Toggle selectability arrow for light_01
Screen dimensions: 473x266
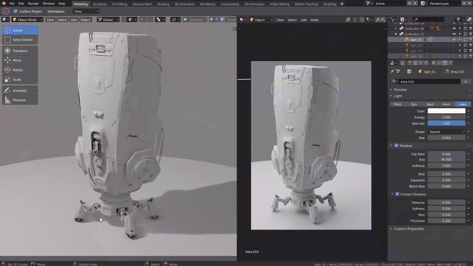(460, 40)
